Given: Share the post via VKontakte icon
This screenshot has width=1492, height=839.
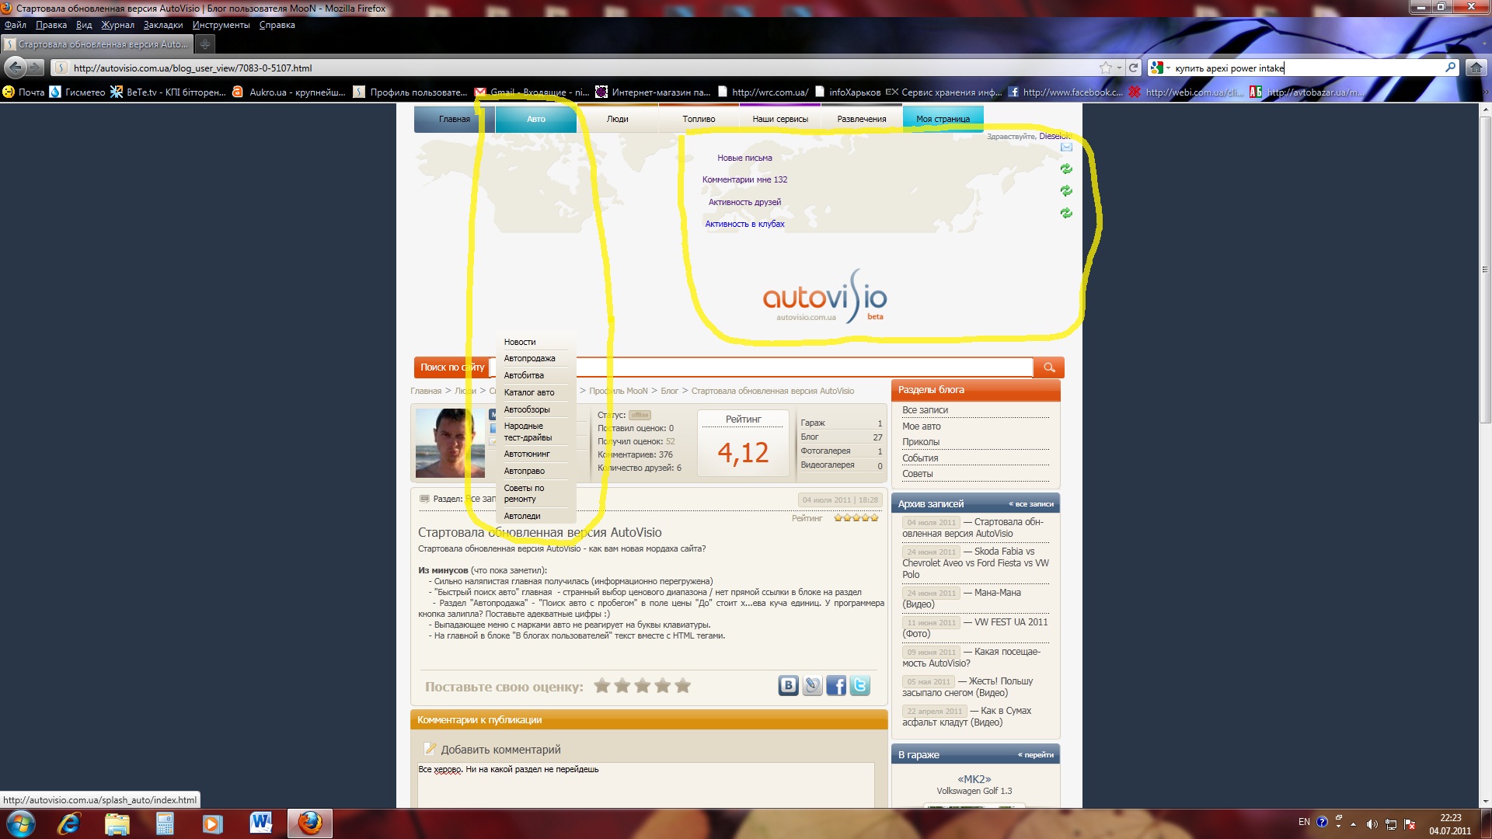Looking at the screenshot, I should tap(788, 685).
